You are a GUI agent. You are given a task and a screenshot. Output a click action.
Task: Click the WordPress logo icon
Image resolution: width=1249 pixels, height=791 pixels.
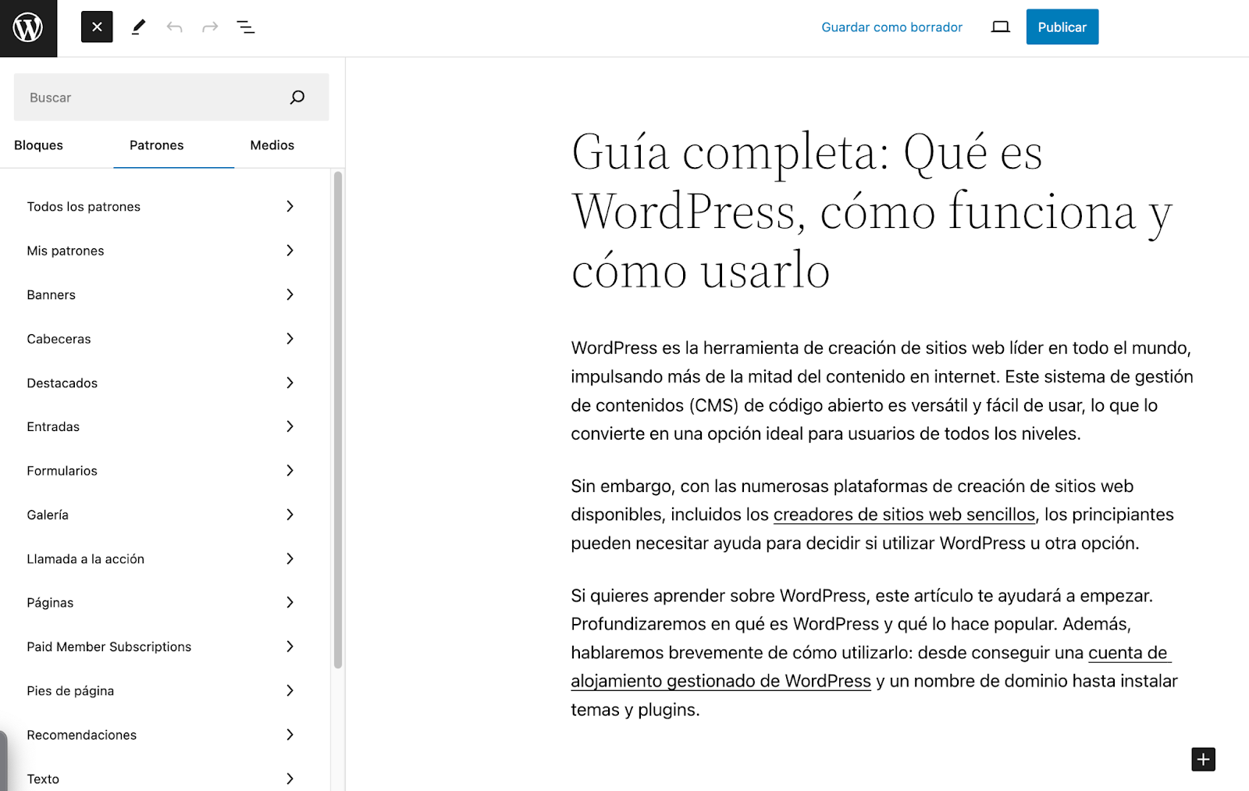click(28, 28)
